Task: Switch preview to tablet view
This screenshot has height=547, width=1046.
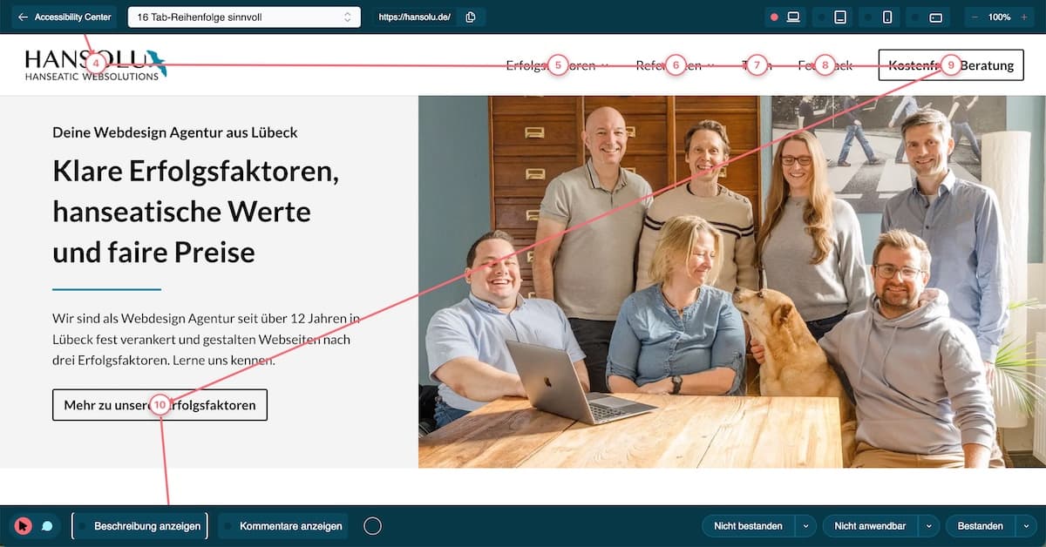Action: pos(839,16)
